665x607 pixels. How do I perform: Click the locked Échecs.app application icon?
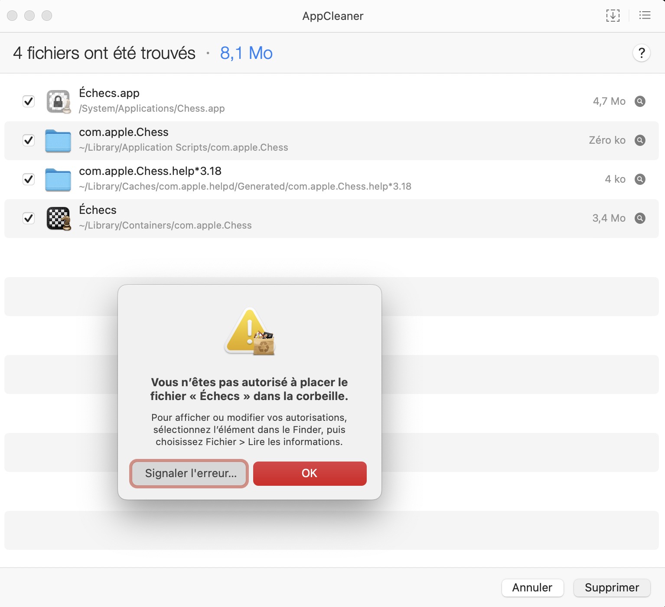click(59, 102)
